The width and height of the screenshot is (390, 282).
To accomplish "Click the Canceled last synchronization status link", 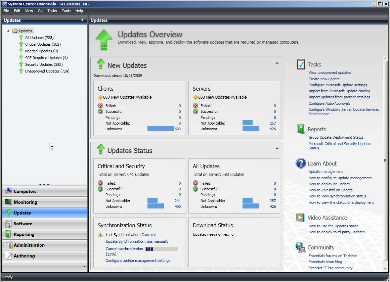I will [149, 235].
